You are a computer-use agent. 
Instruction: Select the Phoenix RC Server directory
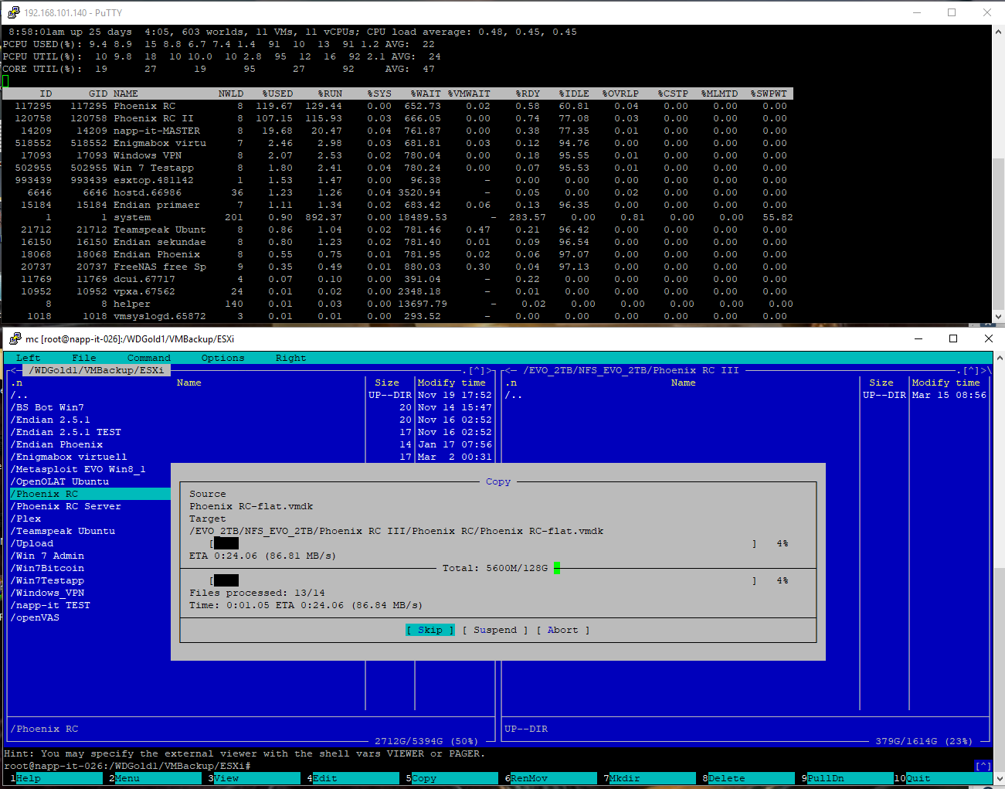[x=68, y=506]
